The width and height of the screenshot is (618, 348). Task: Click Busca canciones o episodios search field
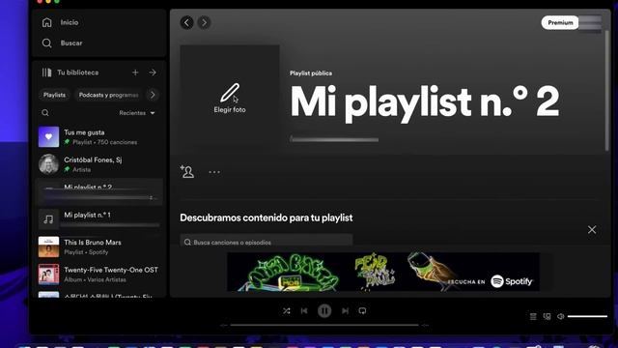267,241
